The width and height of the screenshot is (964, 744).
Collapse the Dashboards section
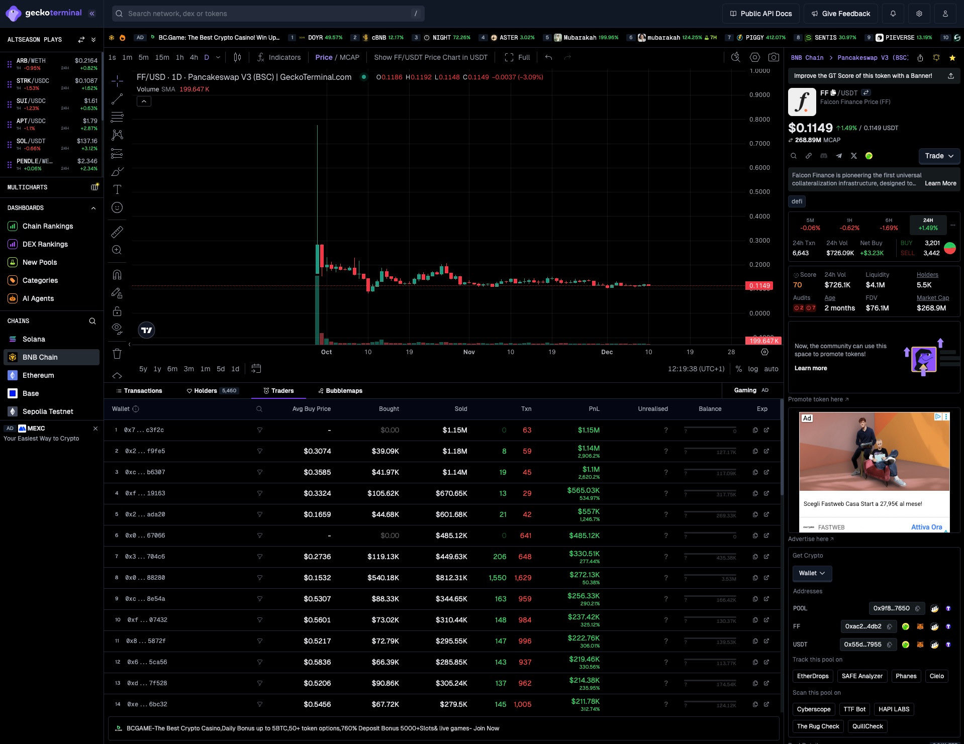click(x=93, y=208)
